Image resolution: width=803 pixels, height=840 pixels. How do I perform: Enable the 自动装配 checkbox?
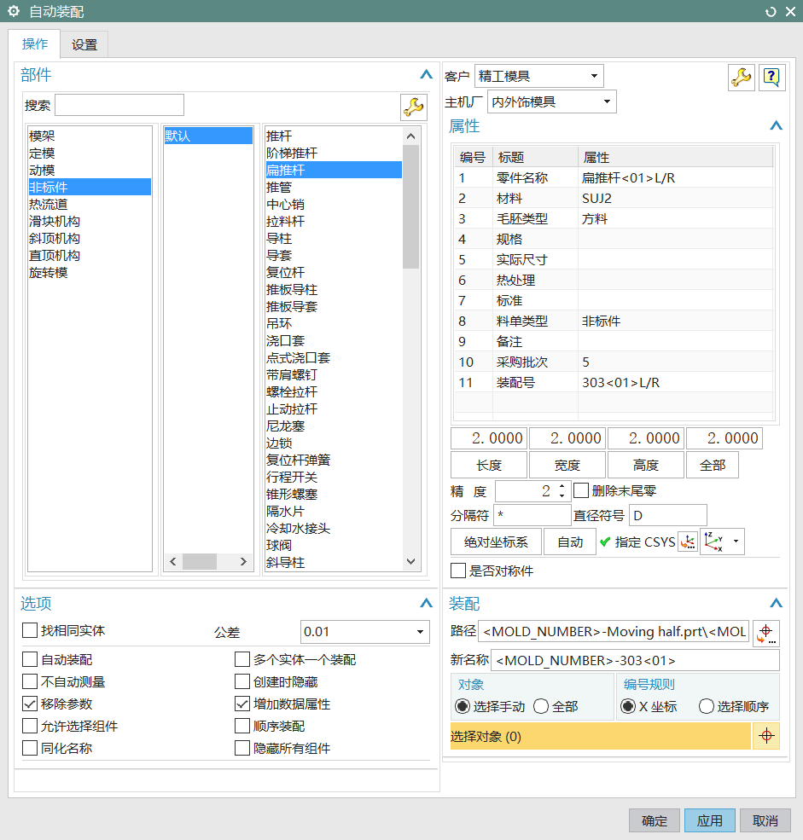pyautogui.click(x=30, y=659)
